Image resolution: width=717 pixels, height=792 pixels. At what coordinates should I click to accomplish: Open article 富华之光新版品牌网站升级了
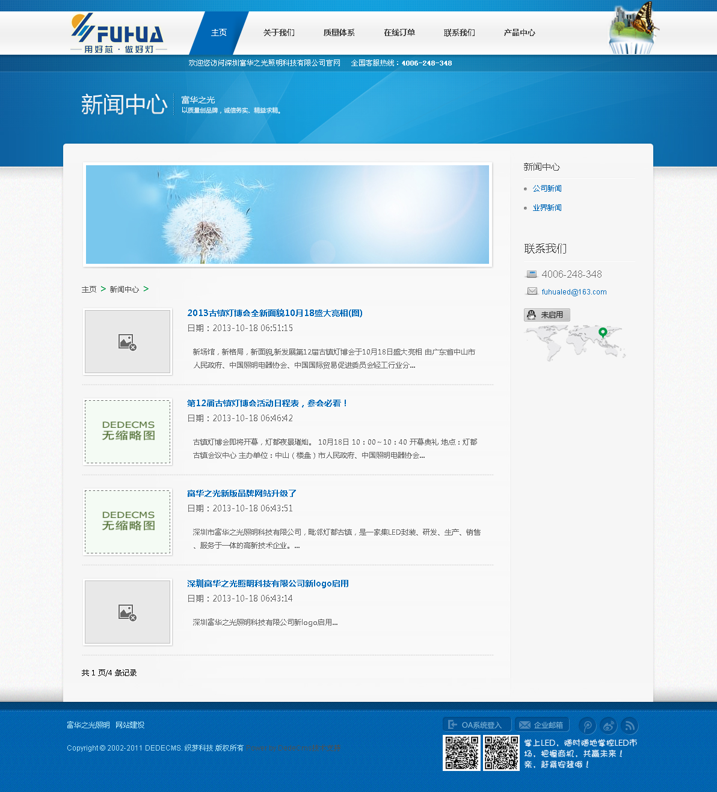242,493
